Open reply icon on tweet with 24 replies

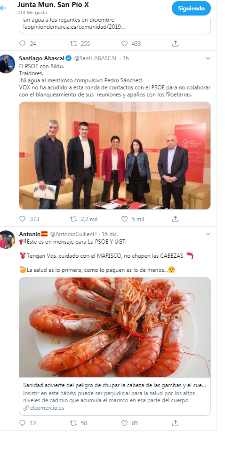[x=23, y=43]
